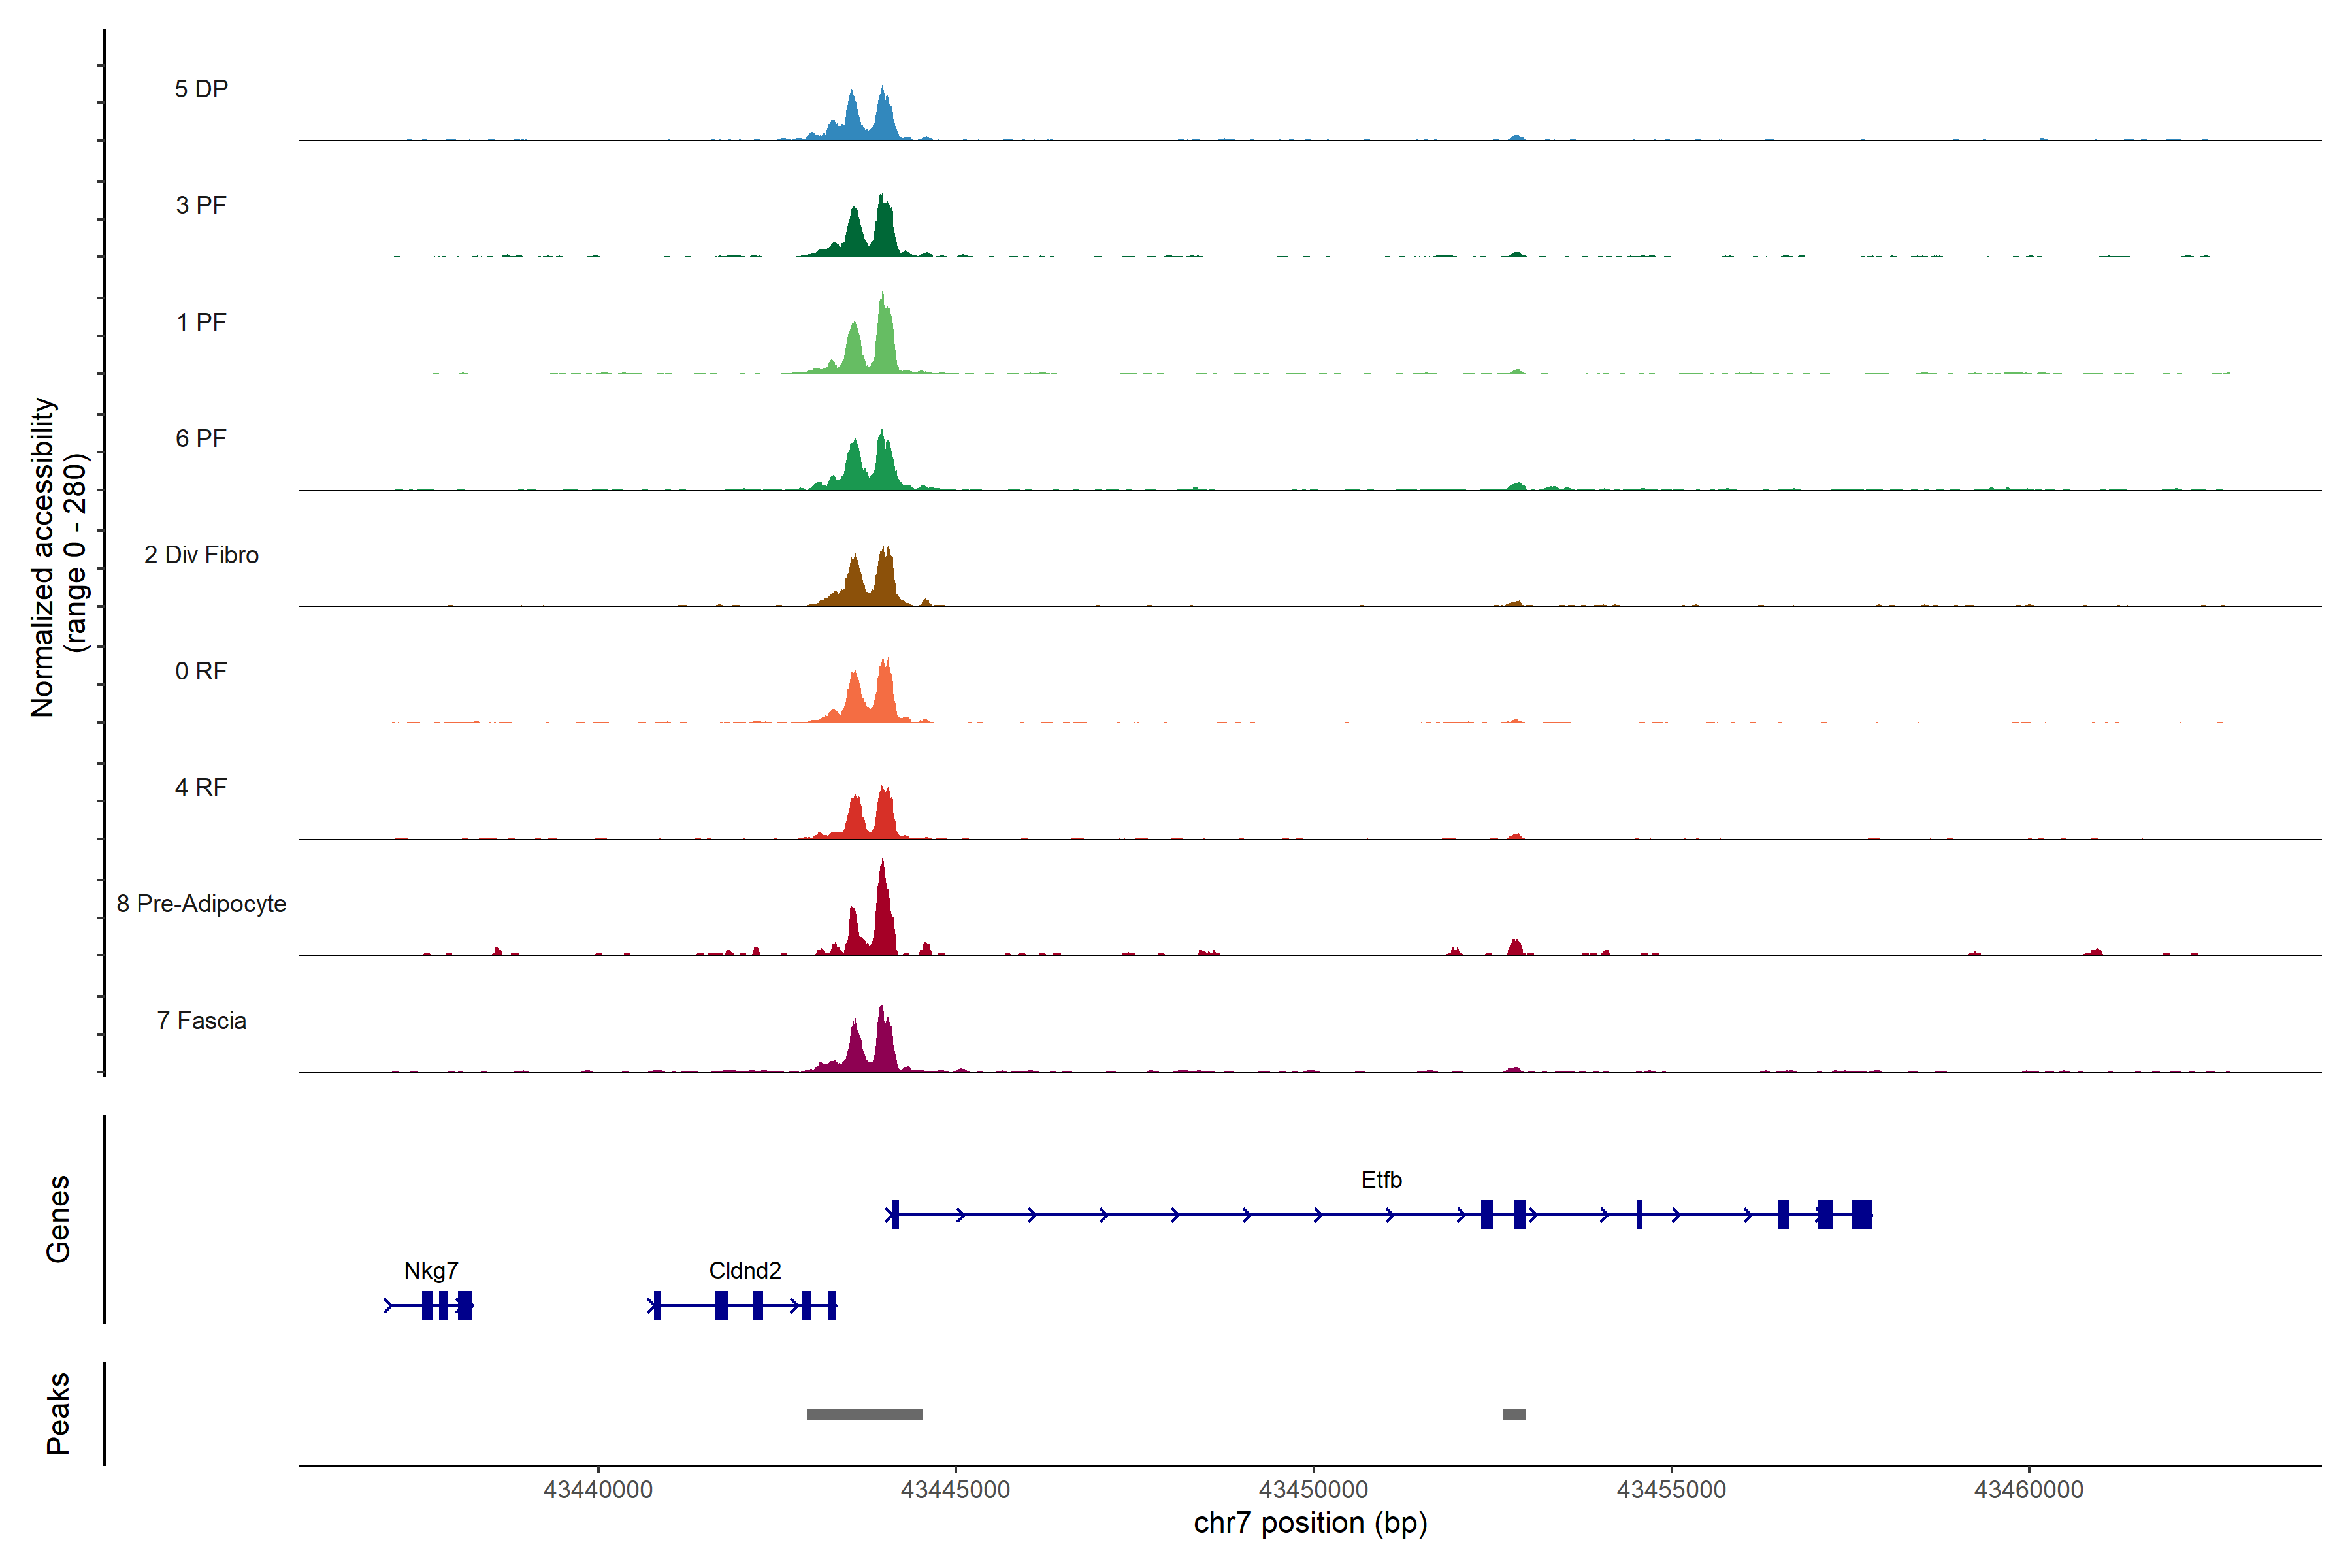Image resolution: width=2352 pixels, height=1568 pixels.
Task: Click the 3 PF track label
Action: (x=201, y=205)
